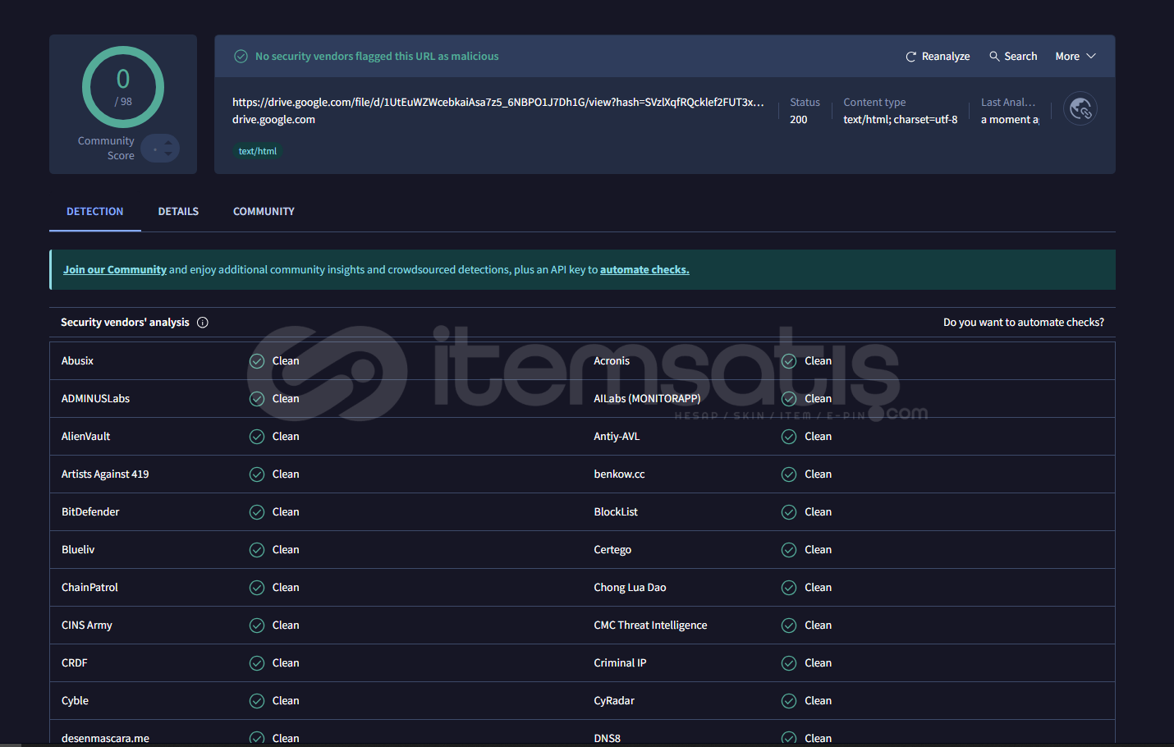The image size is (1174, 747).
Task: Select the CMC Threat Intelligence vendor name
Action: tap(650, 626)
